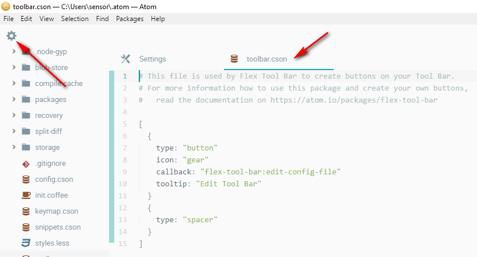Open the .gitignore file

[50, 163]
